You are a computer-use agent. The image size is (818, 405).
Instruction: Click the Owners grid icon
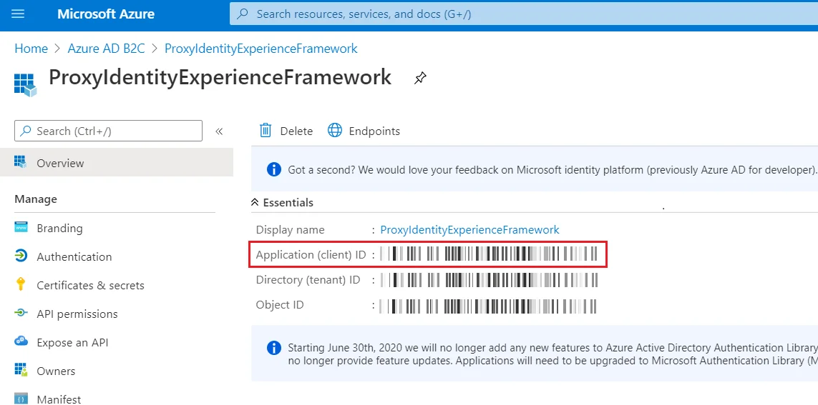point(21,370)
